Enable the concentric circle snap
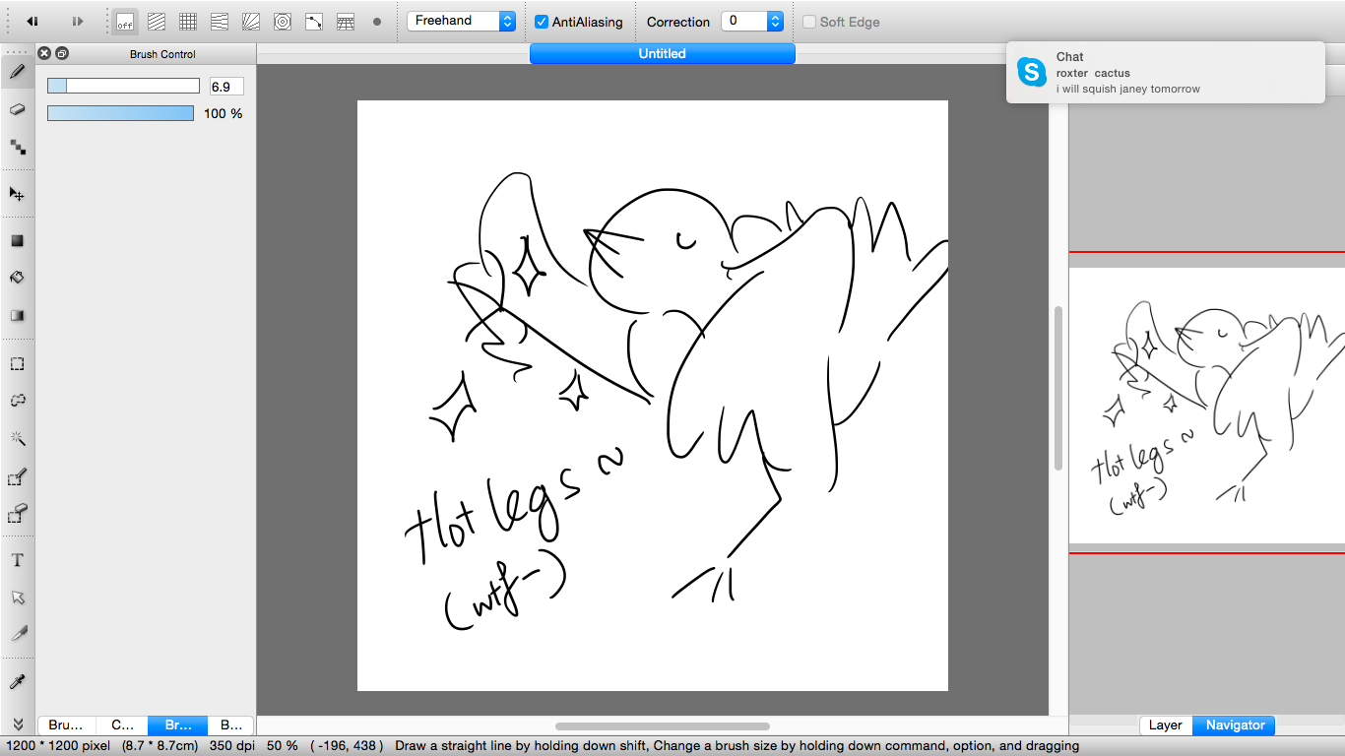The height and width of the screenshot is (756, 1345). (x=283, y=21)
